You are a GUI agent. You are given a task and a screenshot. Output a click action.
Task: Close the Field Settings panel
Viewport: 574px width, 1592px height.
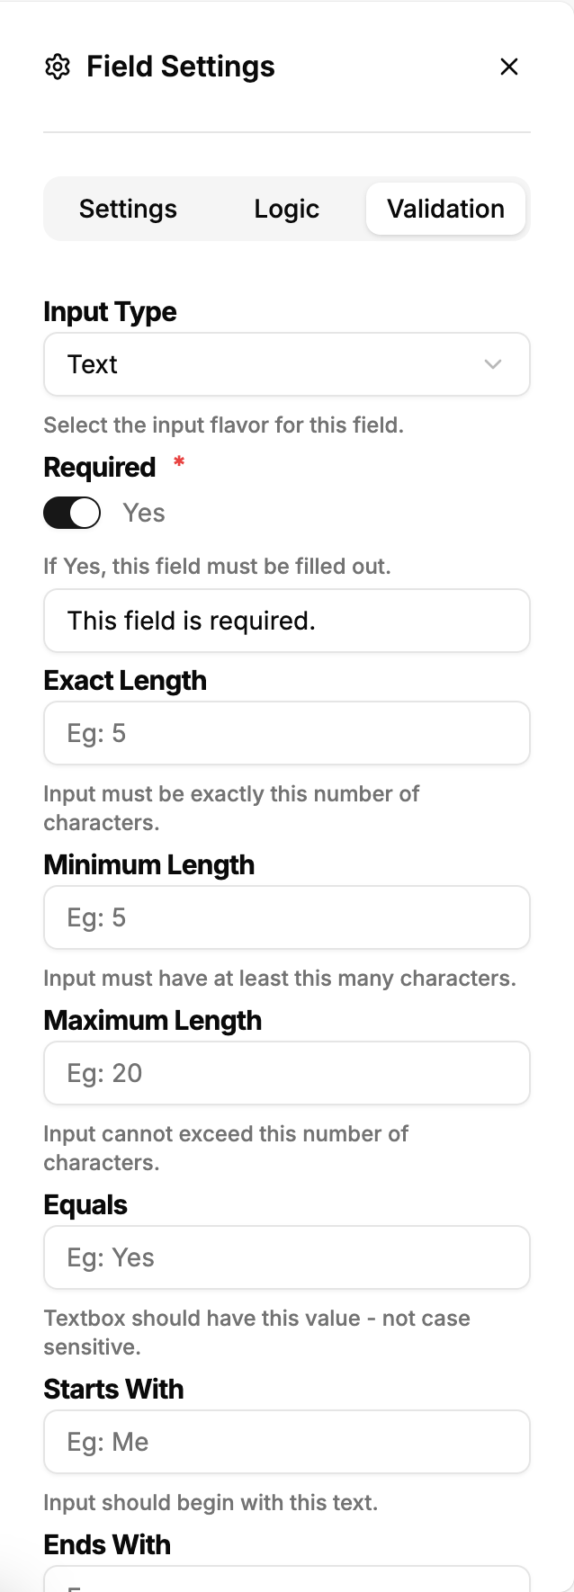pyautogui.click(x=509, y=67)
